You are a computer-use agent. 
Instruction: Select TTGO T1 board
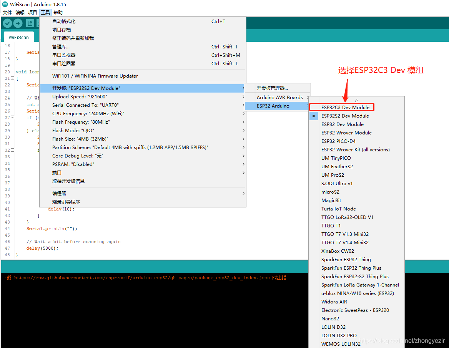coord(356,225)
